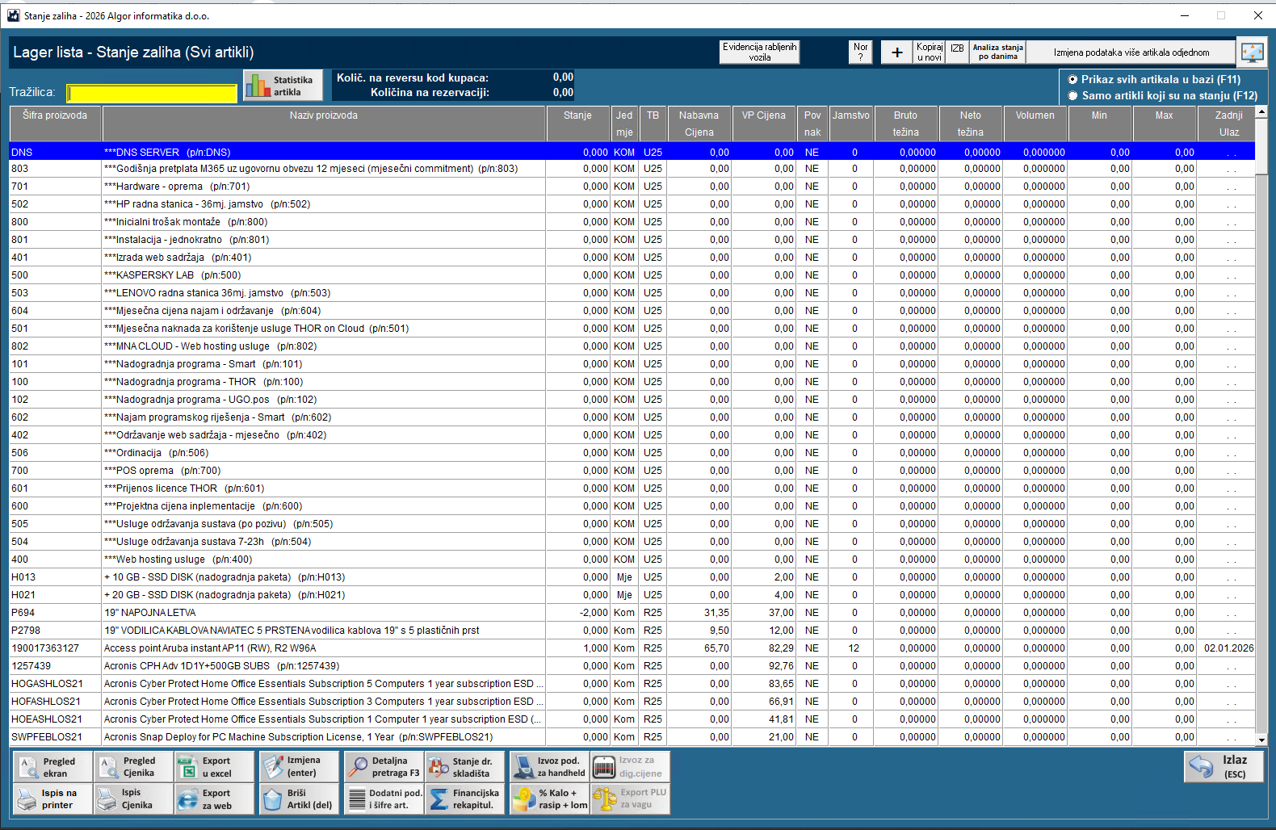The height and width of the screenshot is (830, 1276).
Task: Click the Stanje column header
Action: 577,124
